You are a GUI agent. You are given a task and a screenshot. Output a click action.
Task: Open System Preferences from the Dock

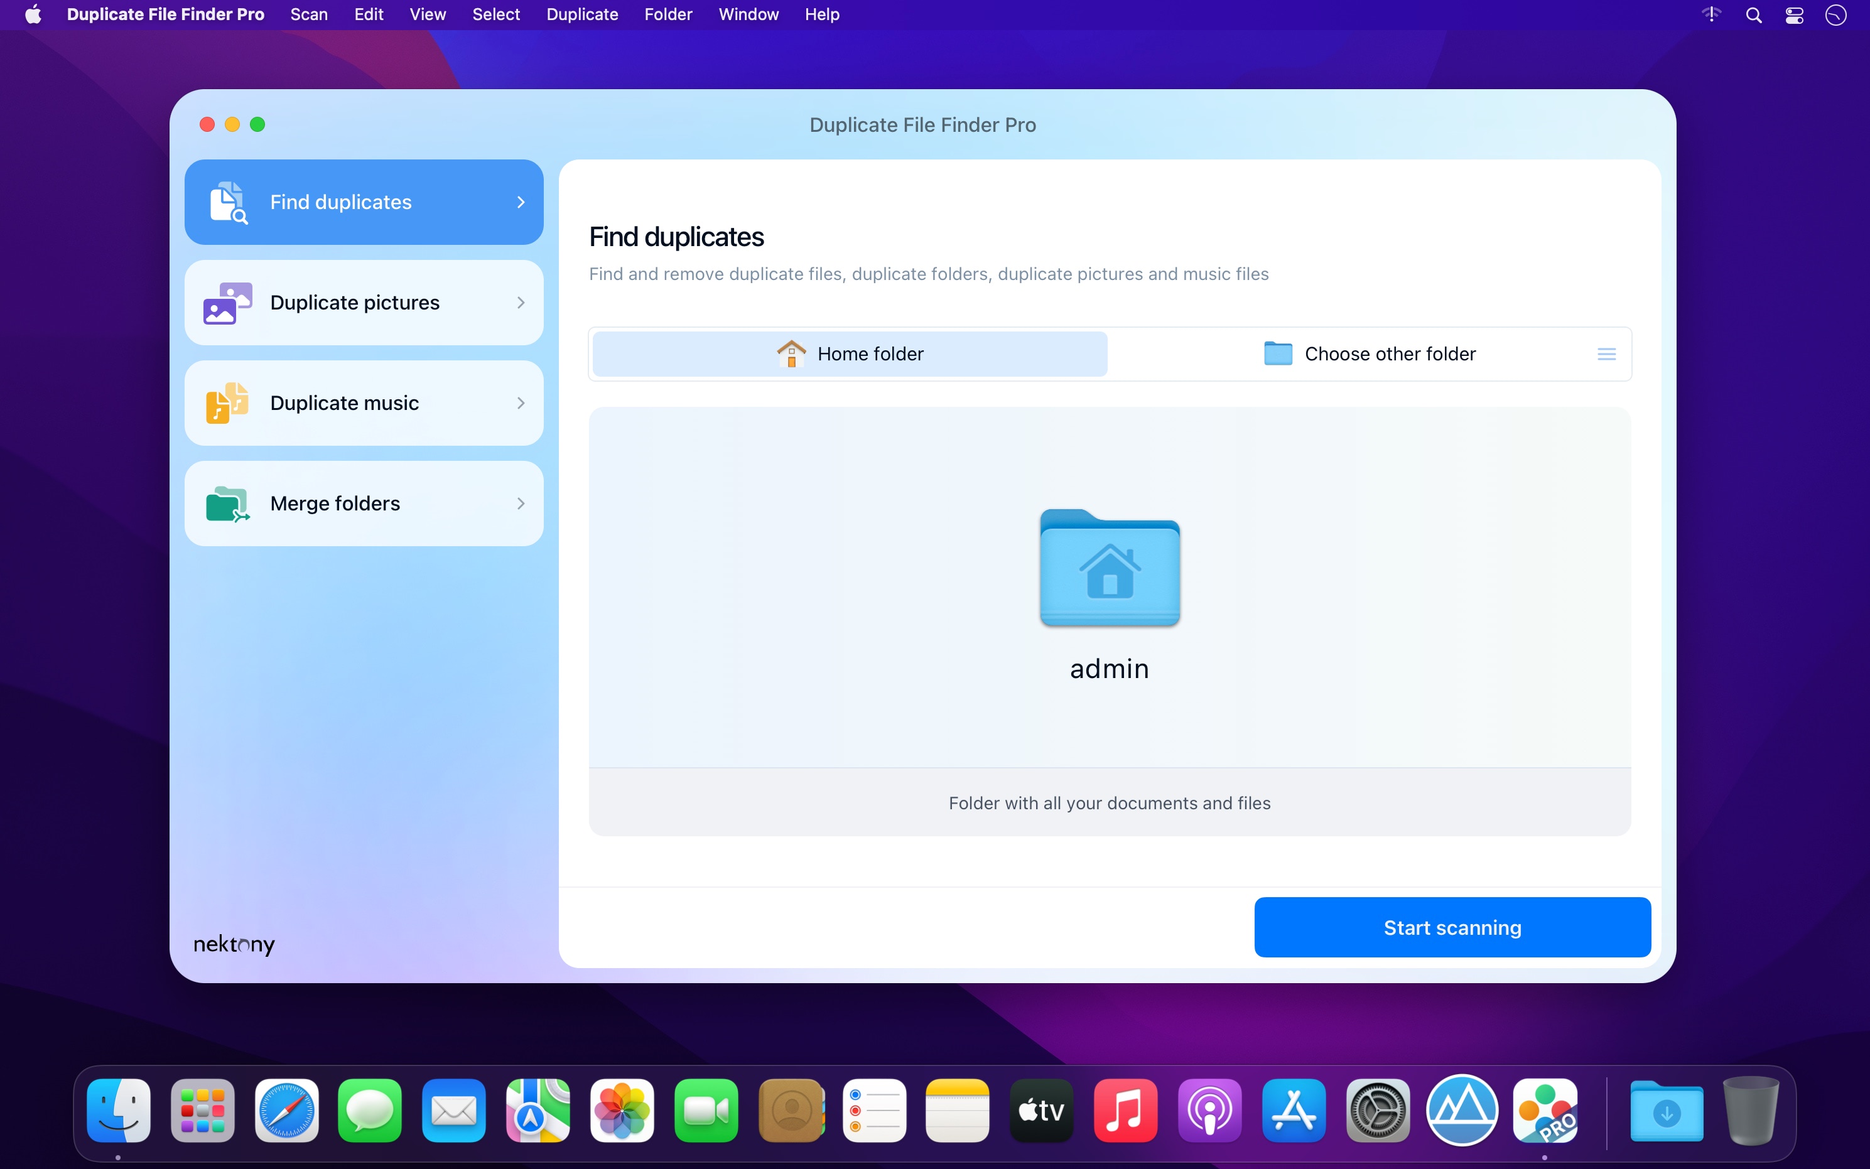click(1378, 1110)
